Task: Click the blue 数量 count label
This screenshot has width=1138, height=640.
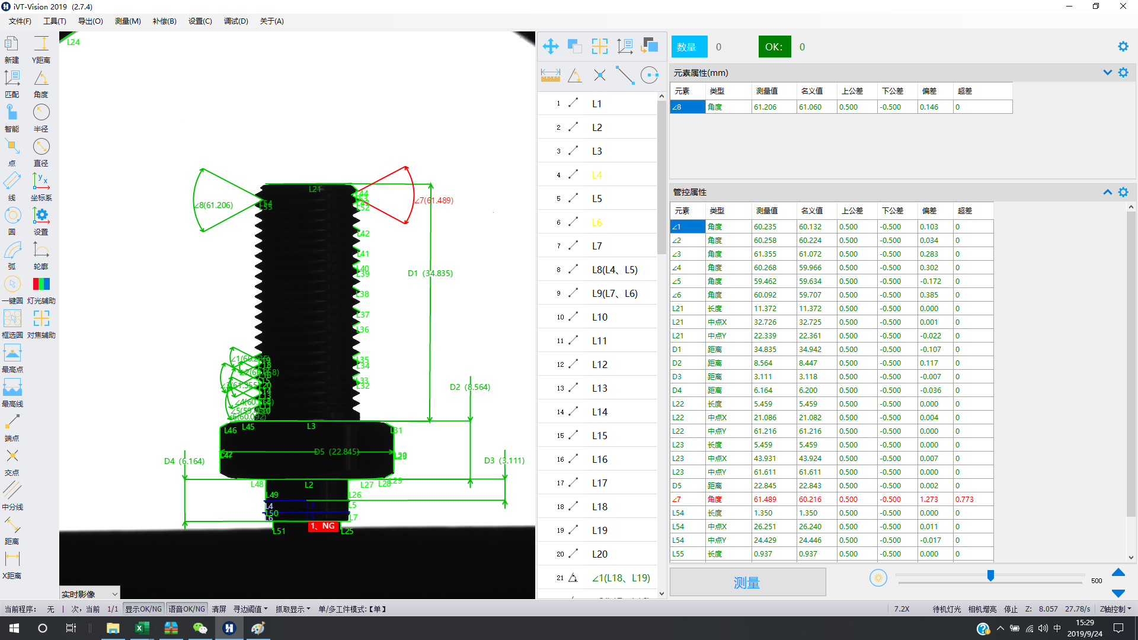Action: coord(689,47)
